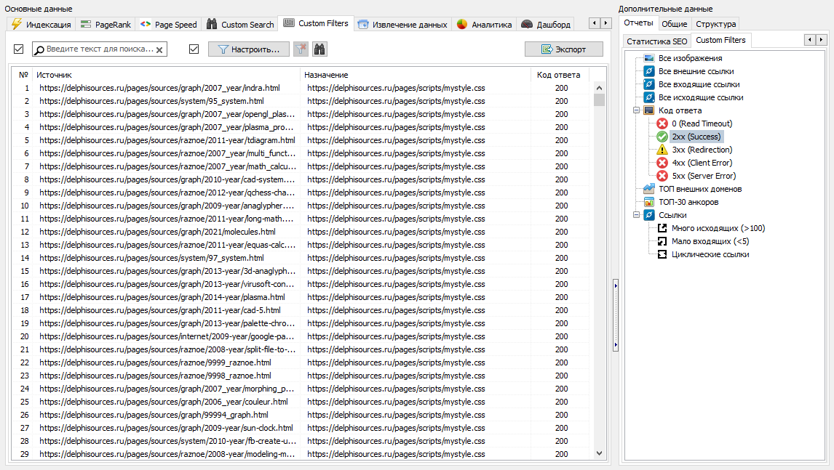Select ТОП внешних доменов report
Image resolution: width=834 pixels, height=470 pixels.
[x=699, y=189]
